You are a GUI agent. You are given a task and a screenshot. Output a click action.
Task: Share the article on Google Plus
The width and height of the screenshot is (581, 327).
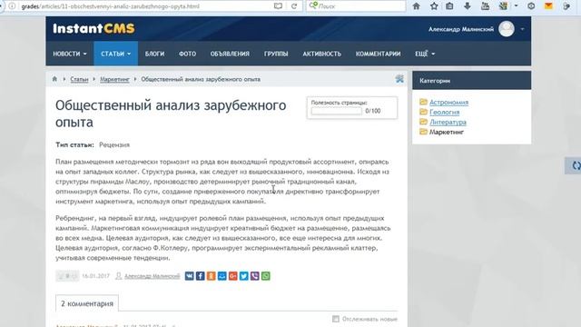pos(232,276)
